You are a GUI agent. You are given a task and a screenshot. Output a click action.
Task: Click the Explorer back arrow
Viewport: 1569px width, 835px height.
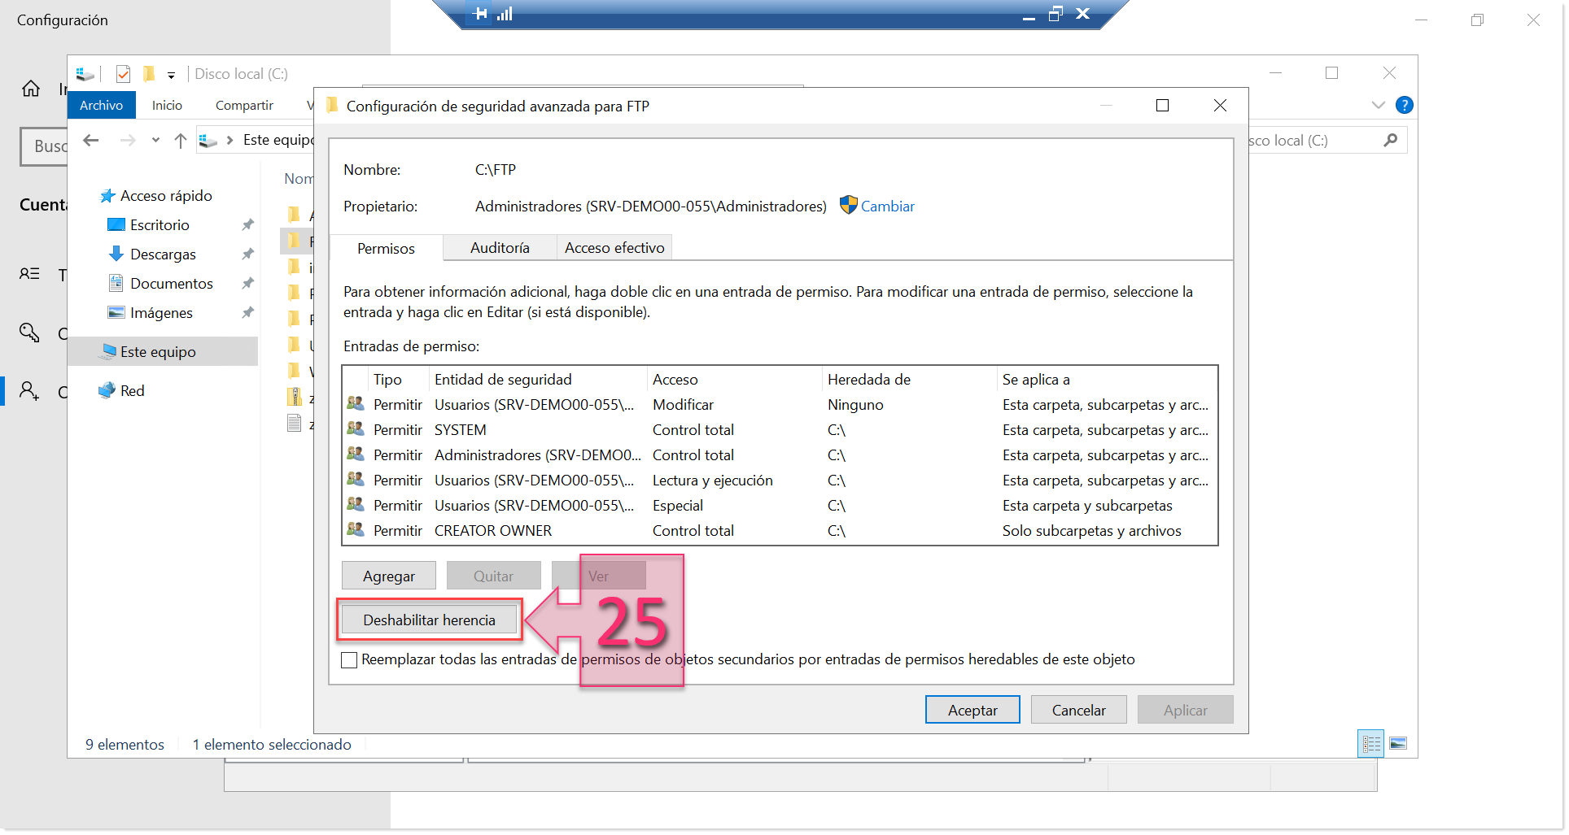tap(91, 141)
